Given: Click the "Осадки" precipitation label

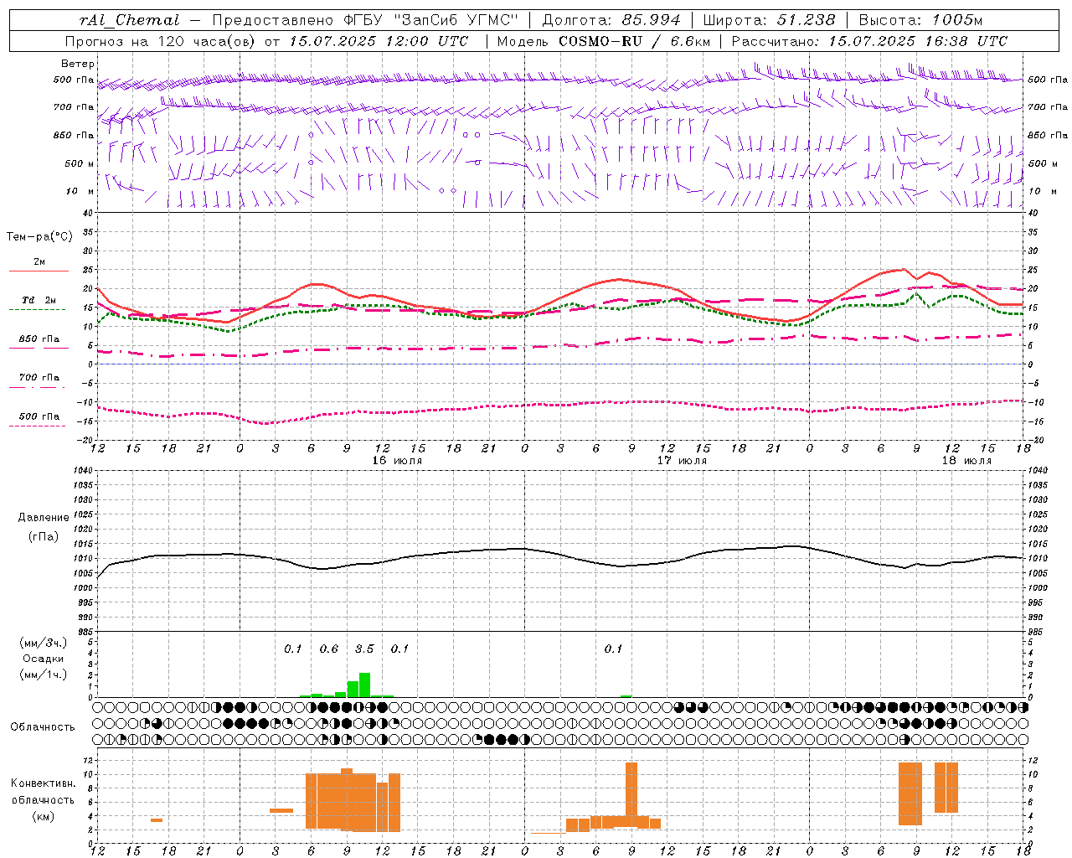Looking at the screenshot, I should (x=43, y=659).
